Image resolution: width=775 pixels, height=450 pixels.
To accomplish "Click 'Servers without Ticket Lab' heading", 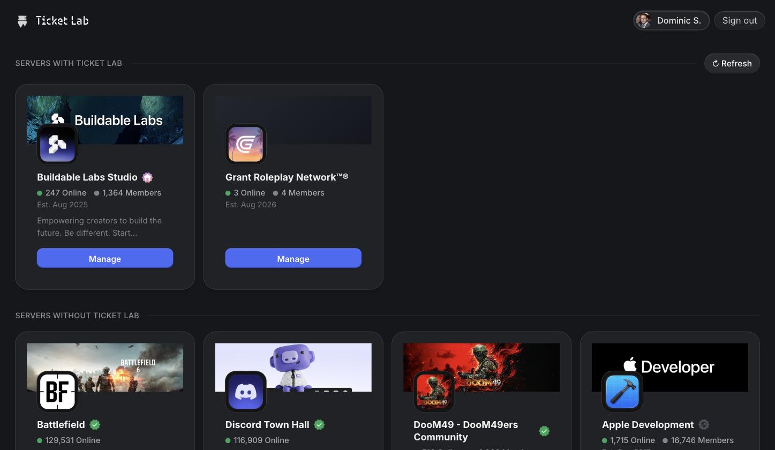I will 77,316.
